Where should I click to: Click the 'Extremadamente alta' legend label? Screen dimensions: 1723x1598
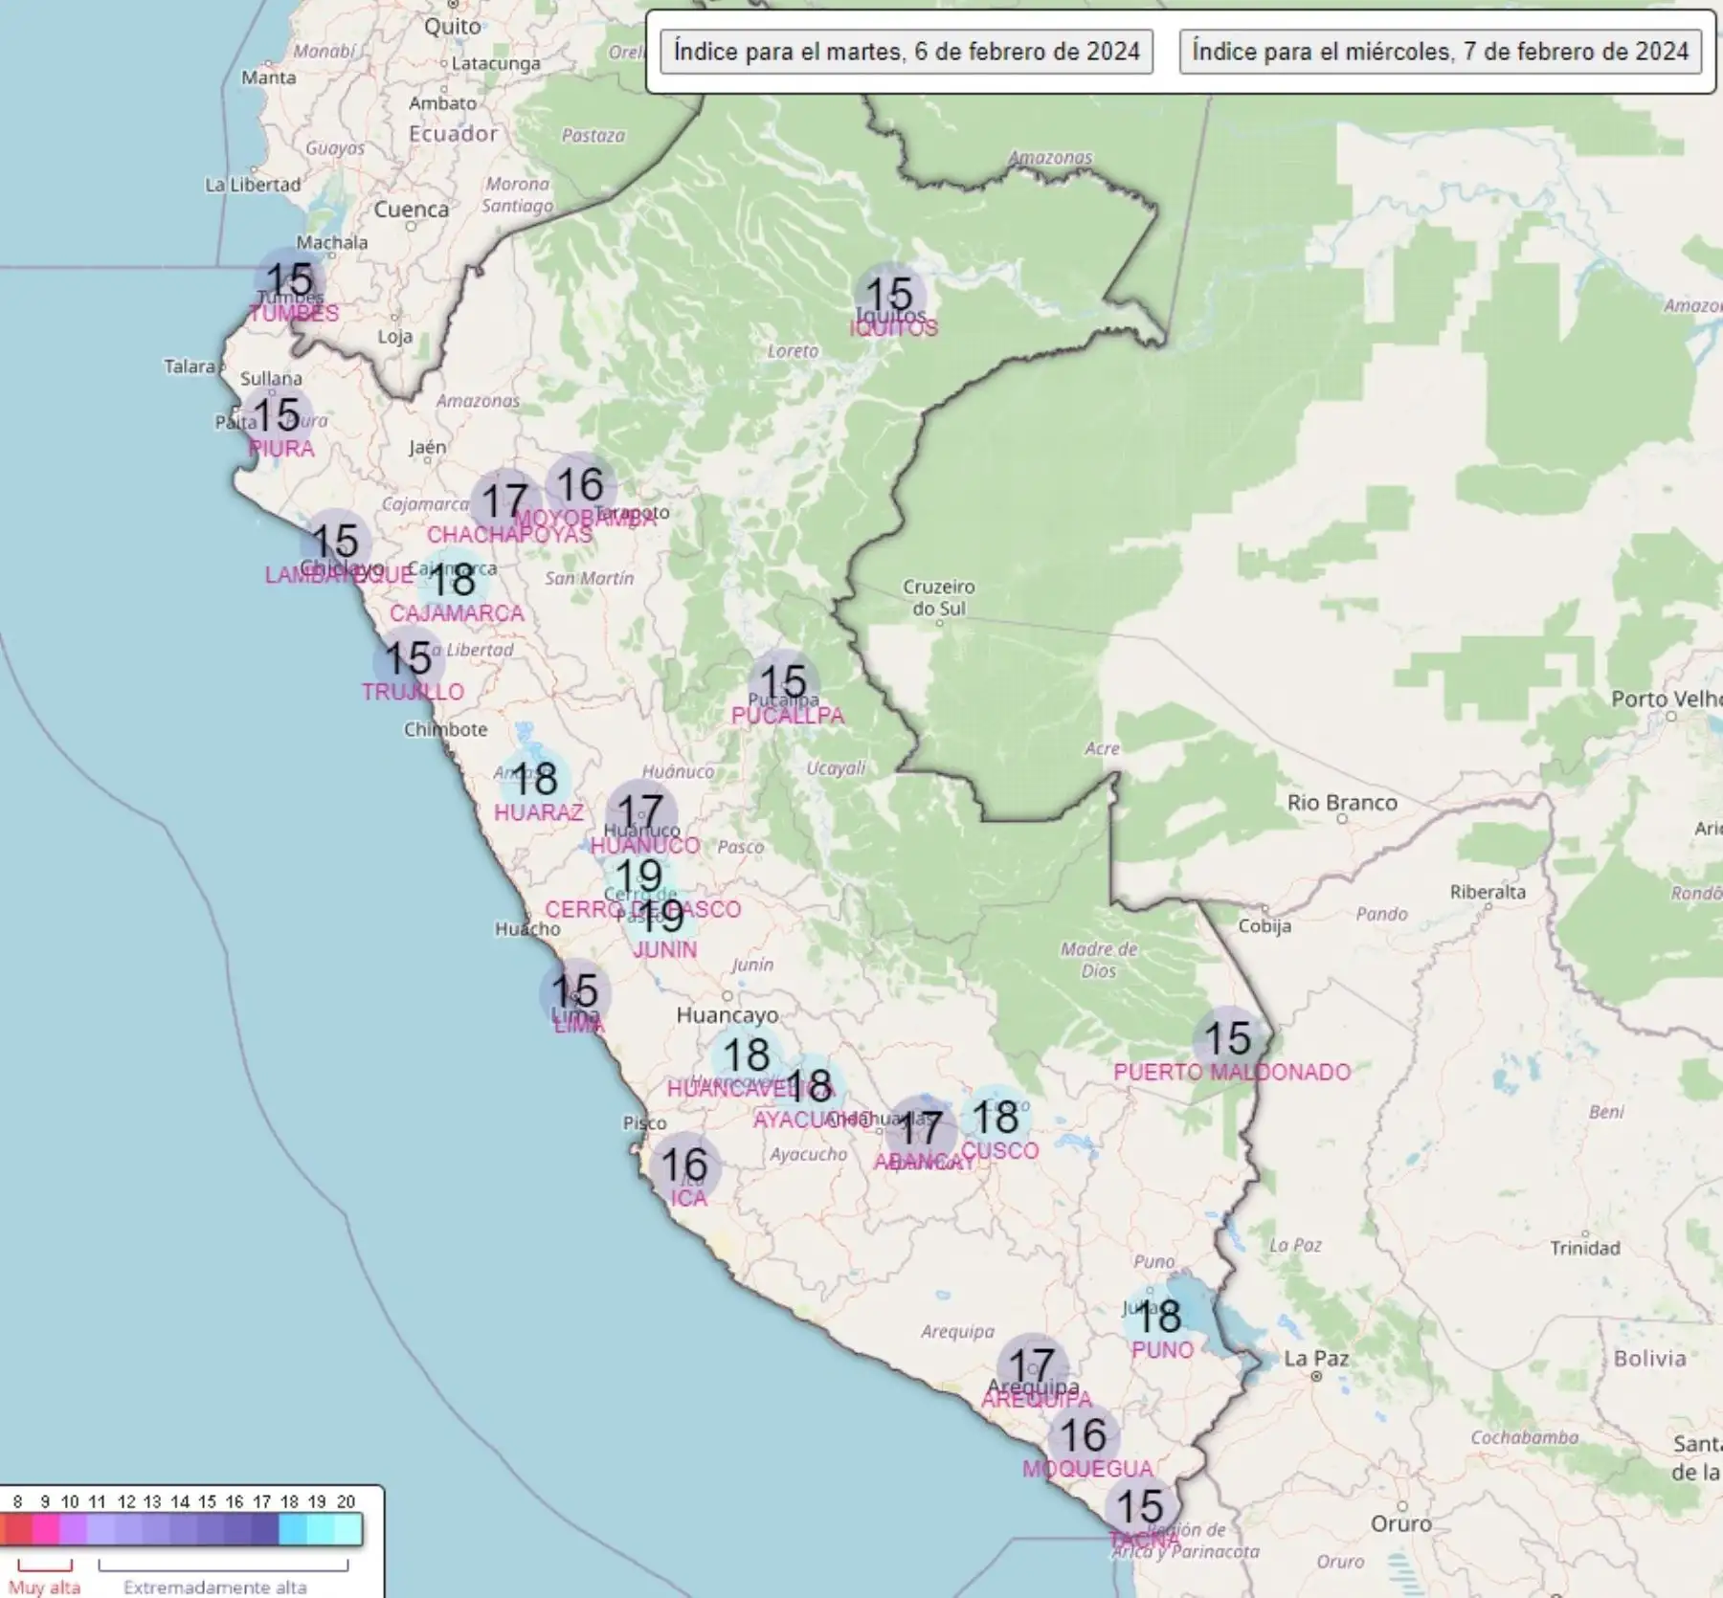point(215,1587)
